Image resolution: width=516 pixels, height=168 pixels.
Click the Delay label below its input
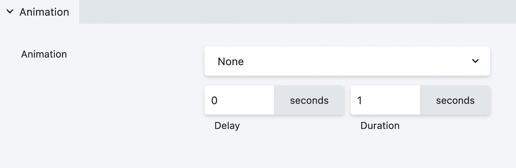(x=227, y=126)
